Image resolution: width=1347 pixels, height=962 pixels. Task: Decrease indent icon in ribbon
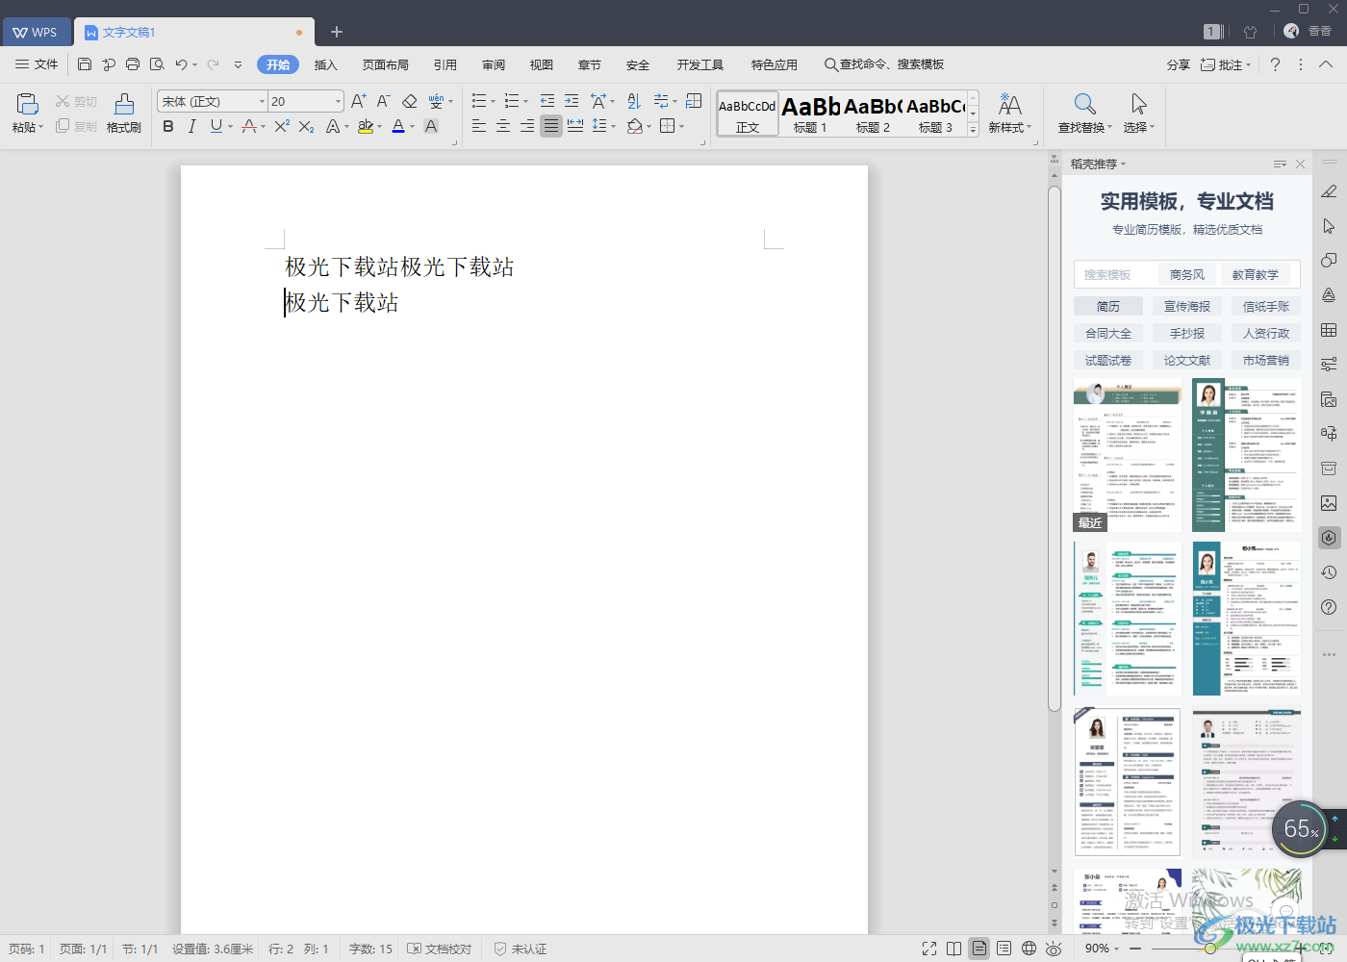pyautogui.click(x=546, y=101)
